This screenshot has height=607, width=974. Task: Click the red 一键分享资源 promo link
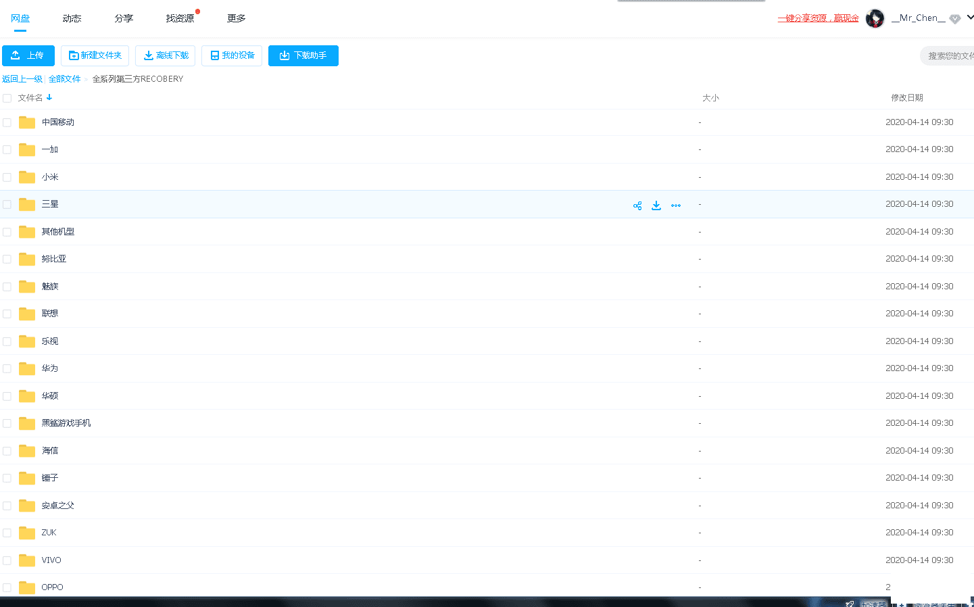(819, 18)
